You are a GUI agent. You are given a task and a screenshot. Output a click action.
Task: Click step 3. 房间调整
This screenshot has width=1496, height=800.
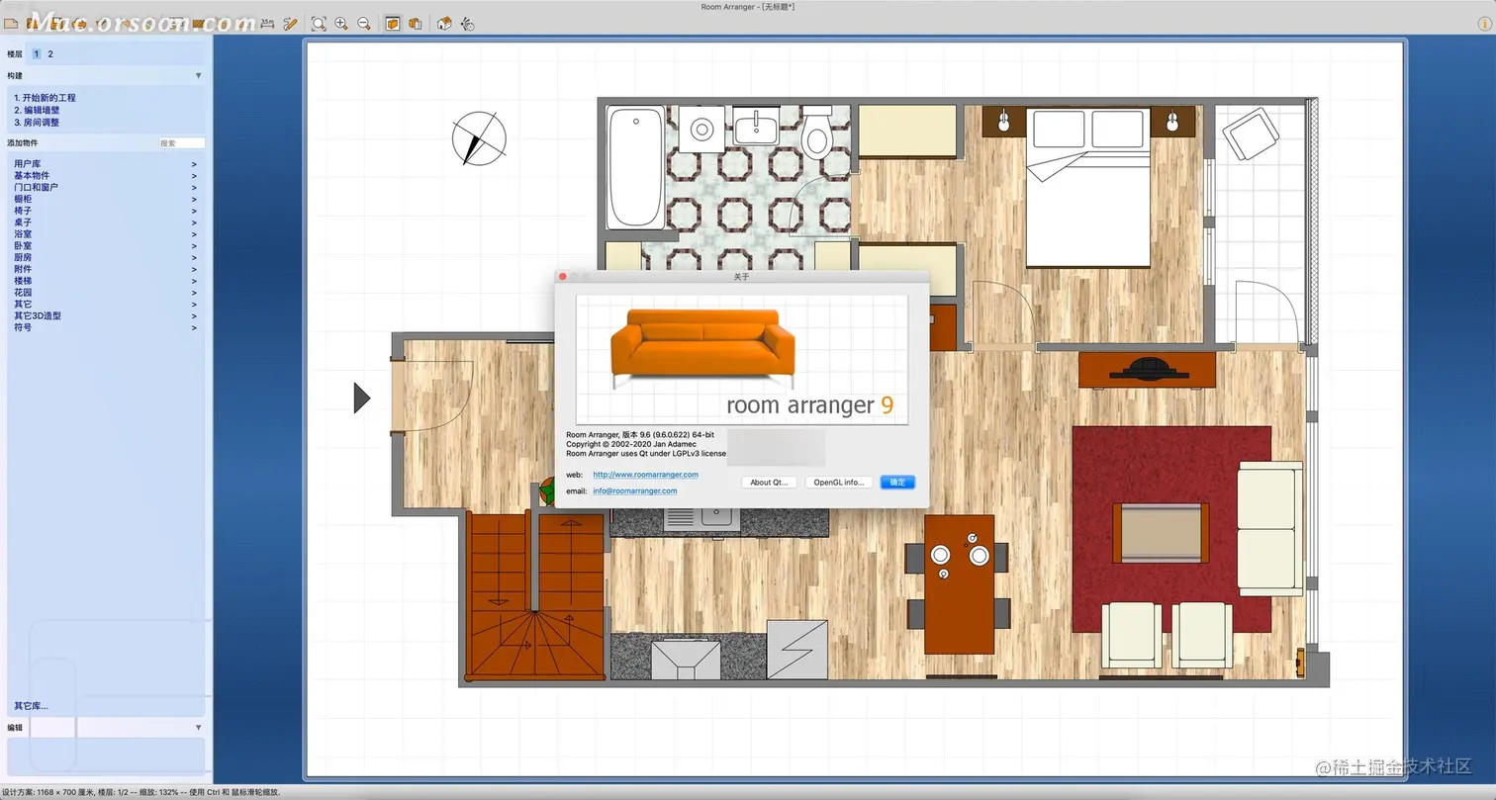[x=37, y=123]
